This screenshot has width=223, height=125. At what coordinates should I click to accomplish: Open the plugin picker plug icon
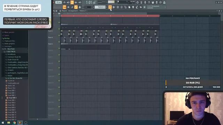click(x=133, y=7)
